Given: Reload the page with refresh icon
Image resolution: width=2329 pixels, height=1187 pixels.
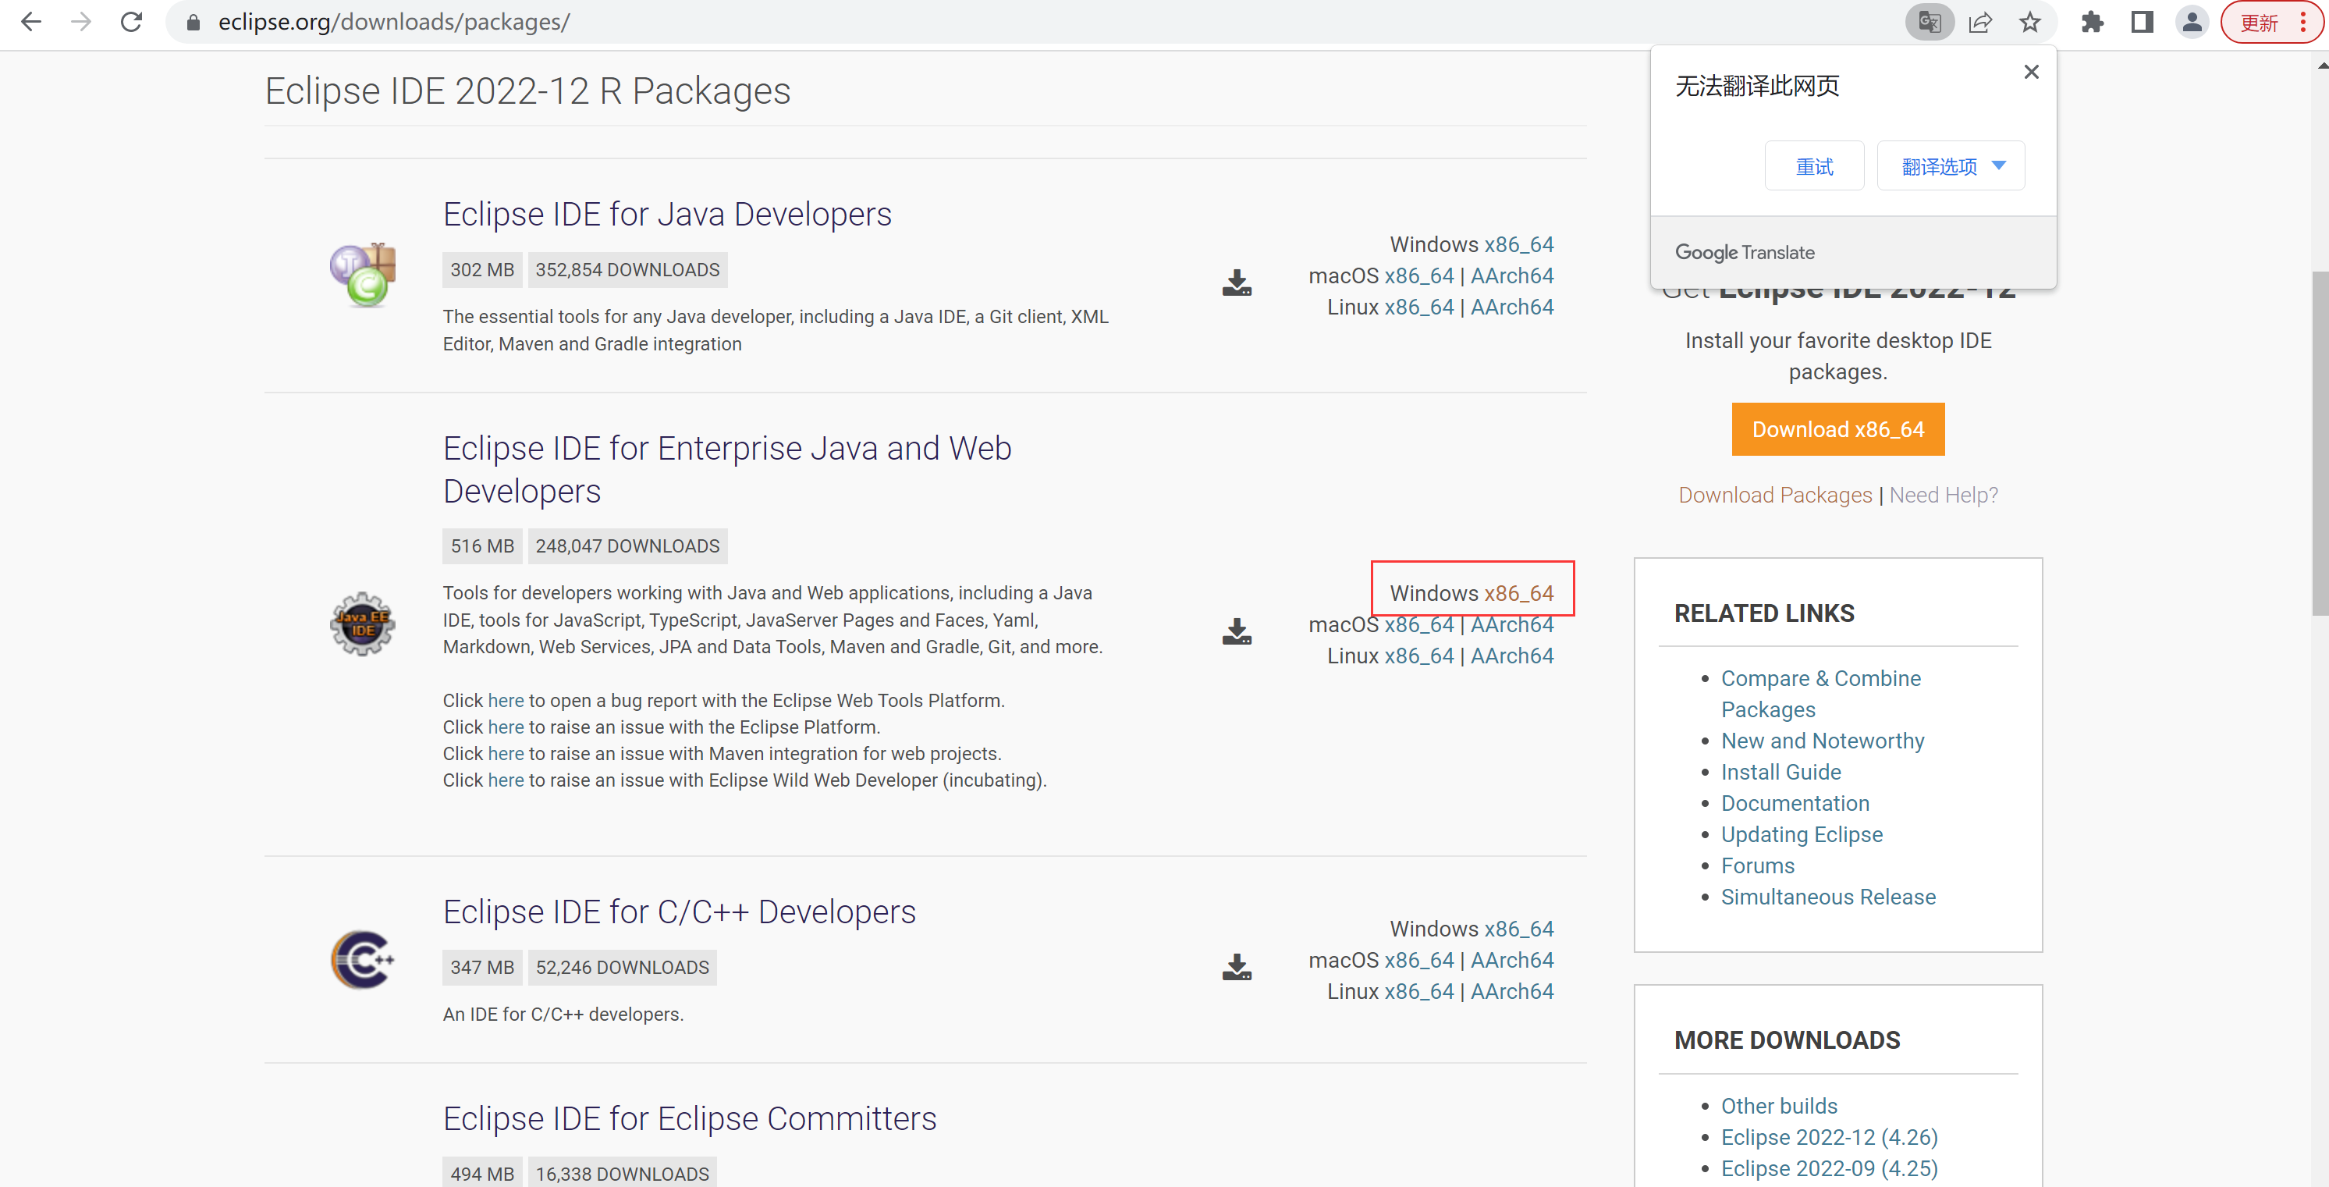Looking at the screenshot, I should point(131,22).
